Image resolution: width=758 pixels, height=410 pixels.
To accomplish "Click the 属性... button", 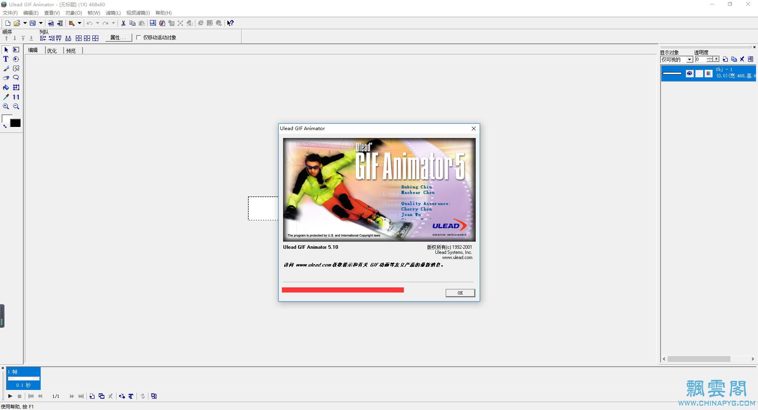I will point(119,38).
